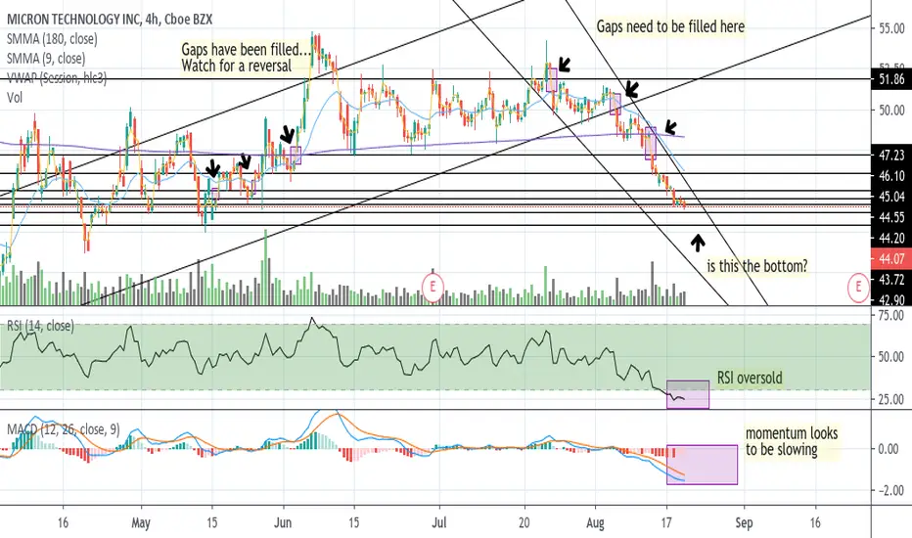
Task: Click the 75.00 value on the RSI axis
Action: tap(891, 315)
